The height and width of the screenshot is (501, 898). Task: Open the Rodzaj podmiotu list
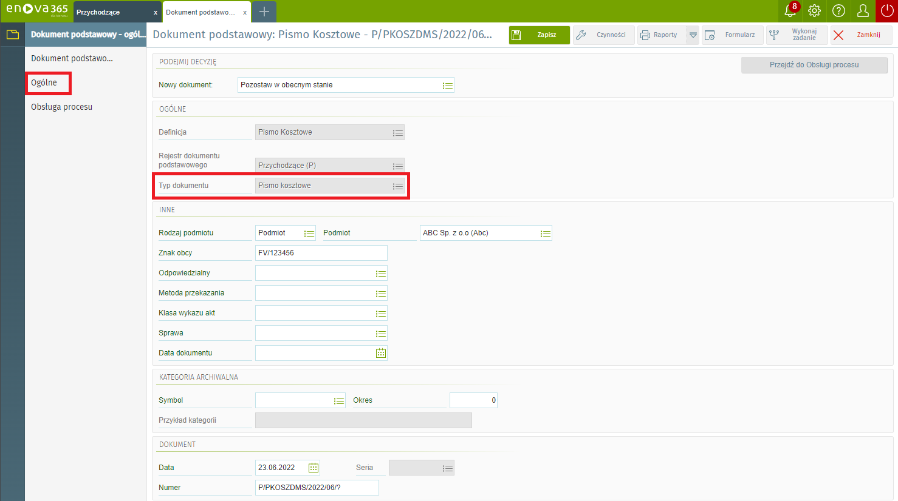click(309, 234)
